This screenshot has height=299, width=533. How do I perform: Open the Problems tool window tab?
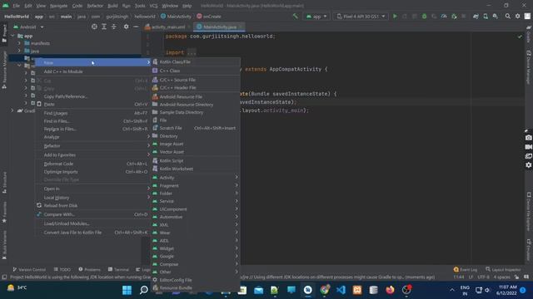tap(89, 269)
